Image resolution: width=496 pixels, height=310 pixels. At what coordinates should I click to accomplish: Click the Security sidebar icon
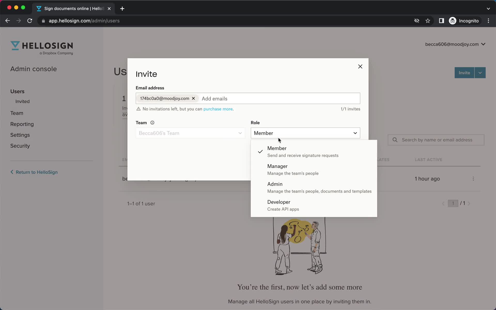pyautogui.click(x=20, y=146)
